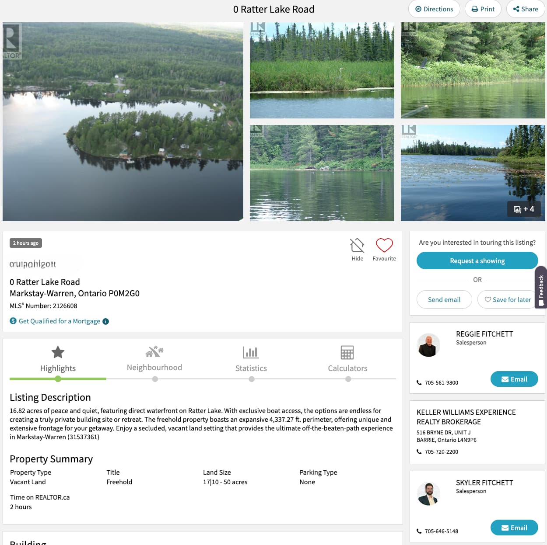Click the Hide listing house icon

[x=357, y=245]
